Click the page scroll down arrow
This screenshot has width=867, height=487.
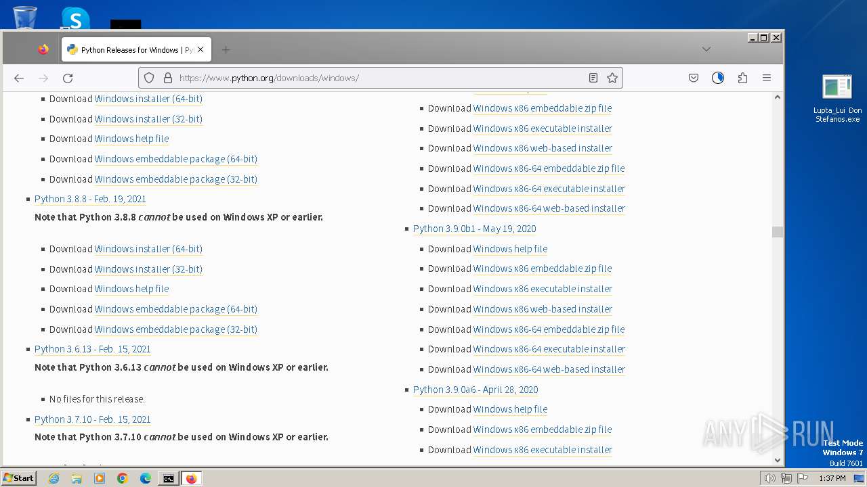(x=777, y=460)
